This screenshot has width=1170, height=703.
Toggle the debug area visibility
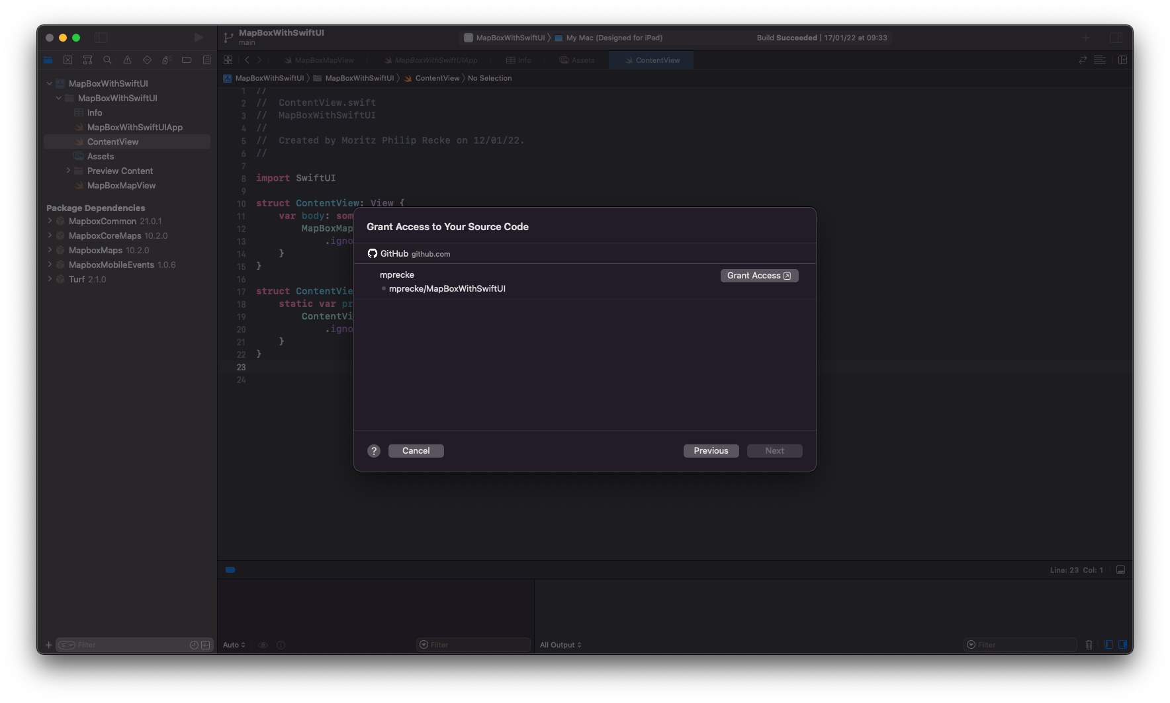1120,570
